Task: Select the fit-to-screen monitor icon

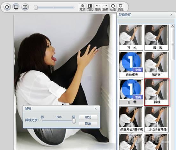Action: click(x=16, y=7)
